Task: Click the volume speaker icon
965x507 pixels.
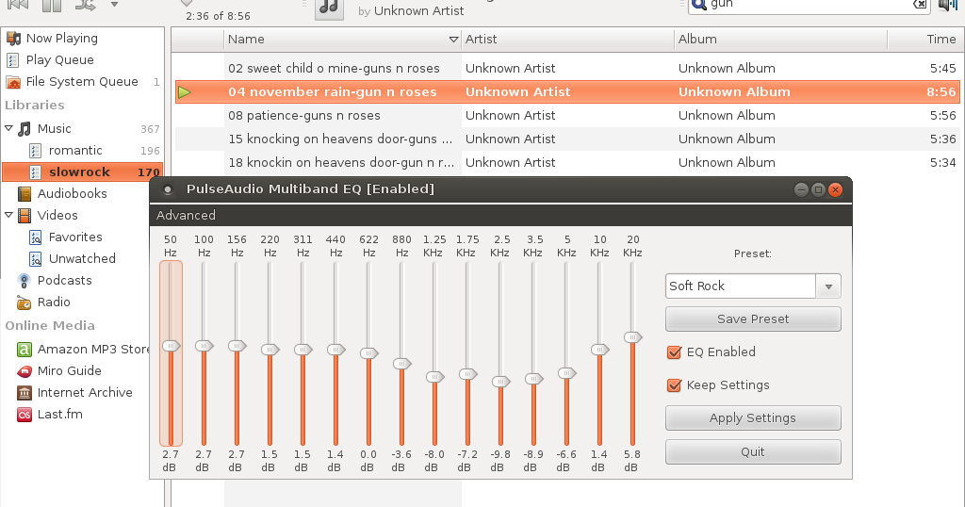Action: click(947, 5)
